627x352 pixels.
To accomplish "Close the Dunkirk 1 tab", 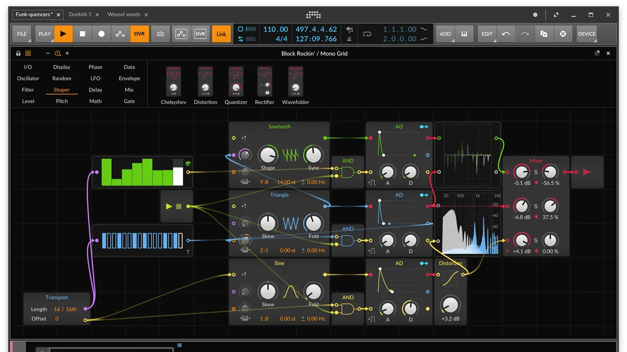I will [x=96, y=15].
